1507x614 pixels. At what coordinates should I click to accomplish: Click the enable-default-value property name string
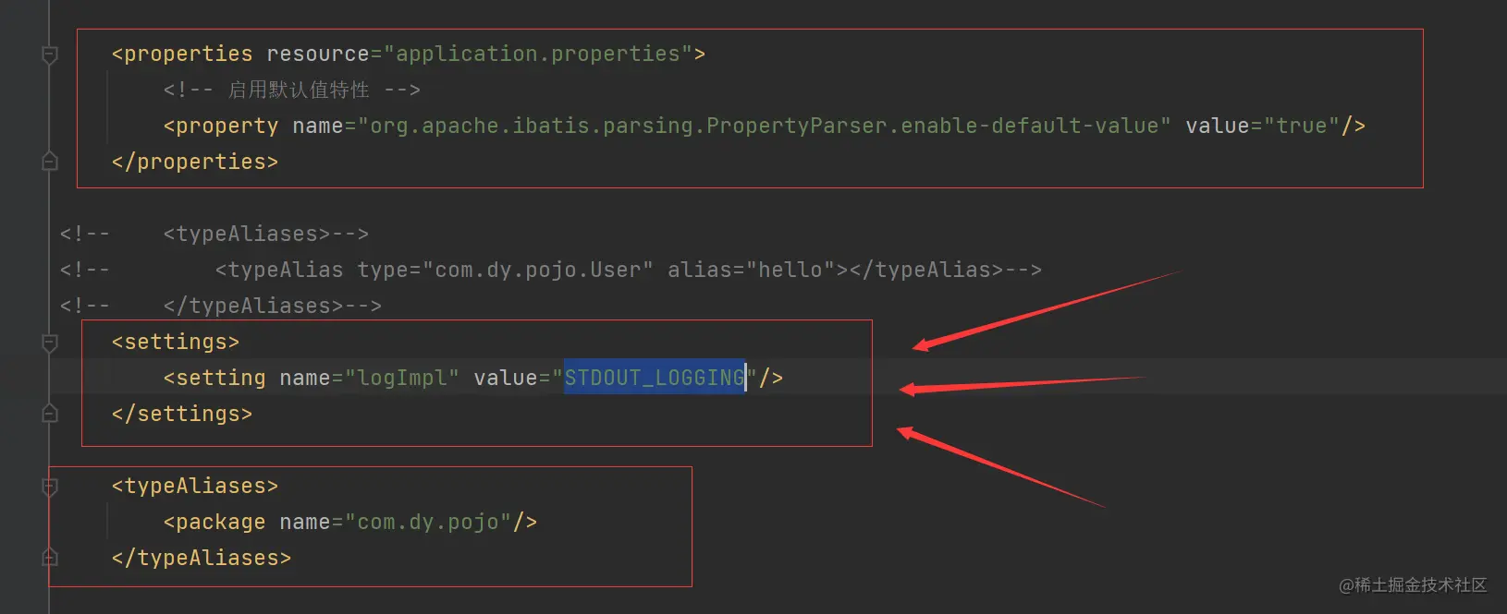[x=765, y=126]
